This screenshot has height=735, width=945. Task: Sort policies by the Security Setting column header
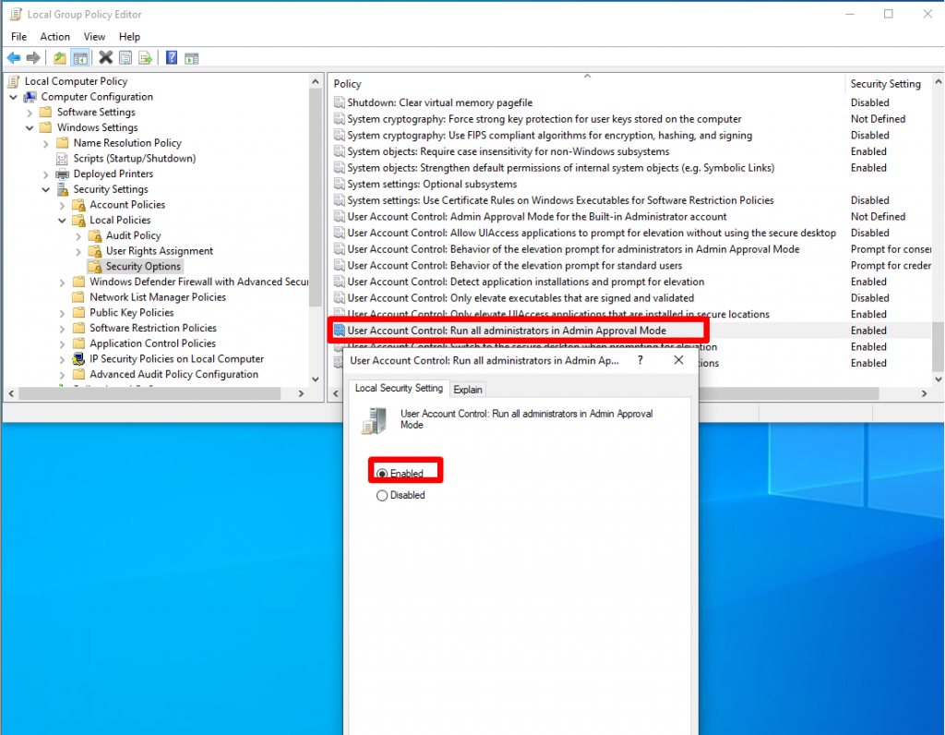pos(888,83)
